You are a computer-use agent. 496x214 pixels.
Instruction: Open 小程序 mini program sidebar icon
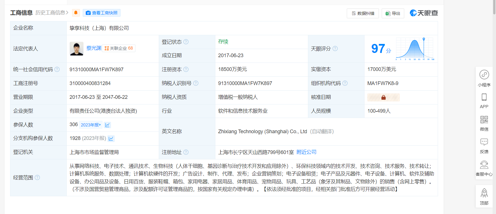pos(484,78)
